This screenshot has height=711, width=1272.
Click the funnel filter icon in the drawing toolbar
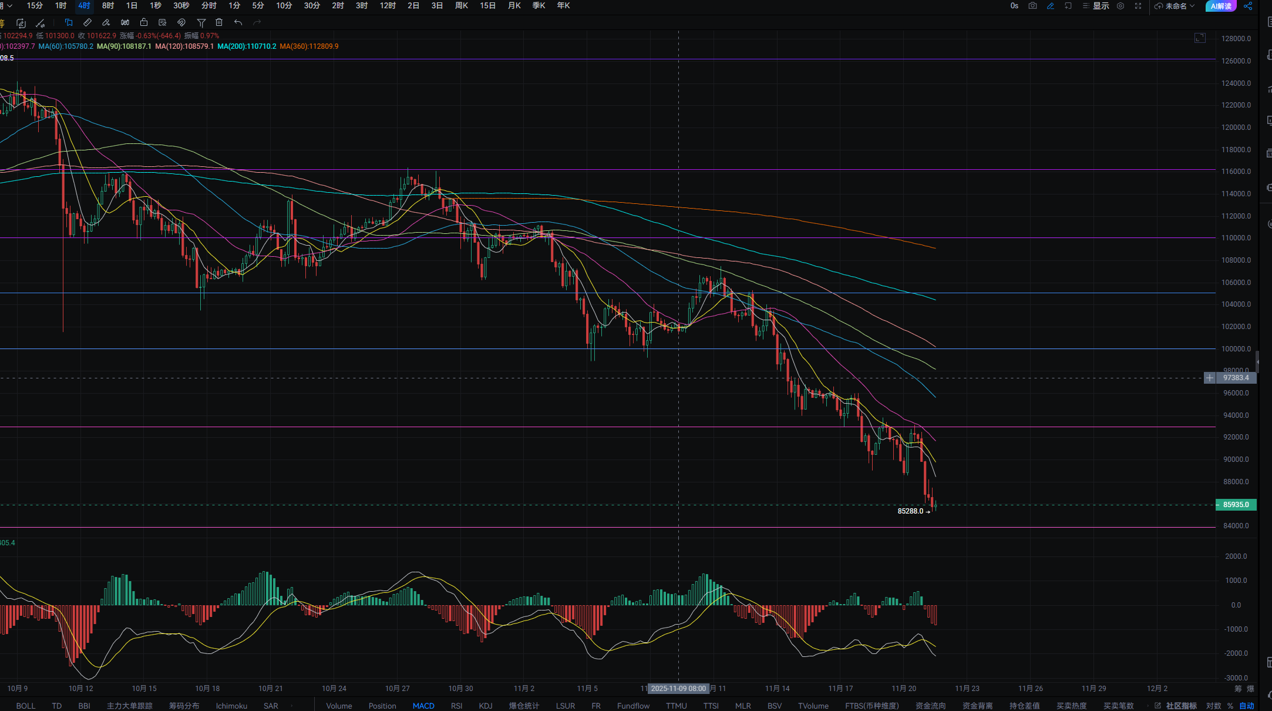tap(201, 23)
